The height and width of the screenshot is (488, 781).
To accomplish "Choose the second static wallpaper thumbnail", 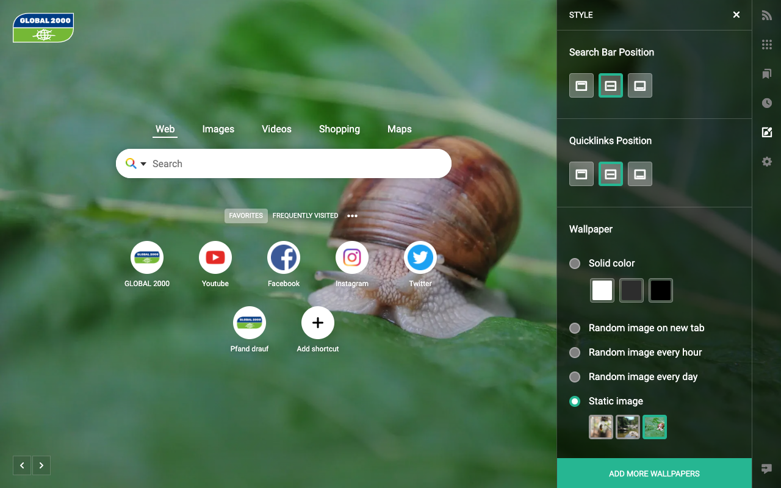I will coord(628,427).
